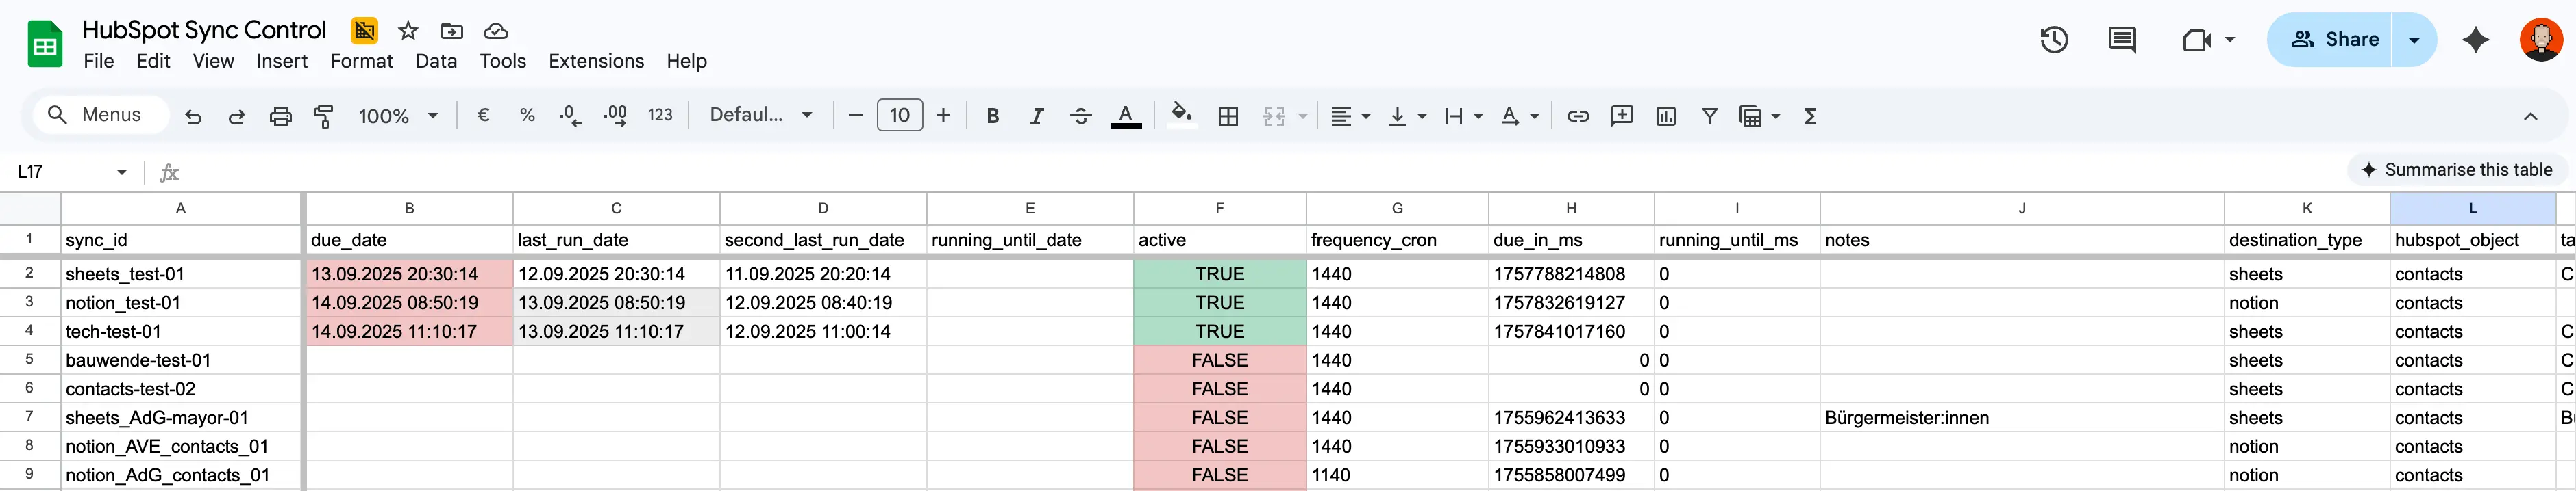This screenshot has height=491, width=2576.
Task: Open the Google account avatar
Action: (2541, 40)
